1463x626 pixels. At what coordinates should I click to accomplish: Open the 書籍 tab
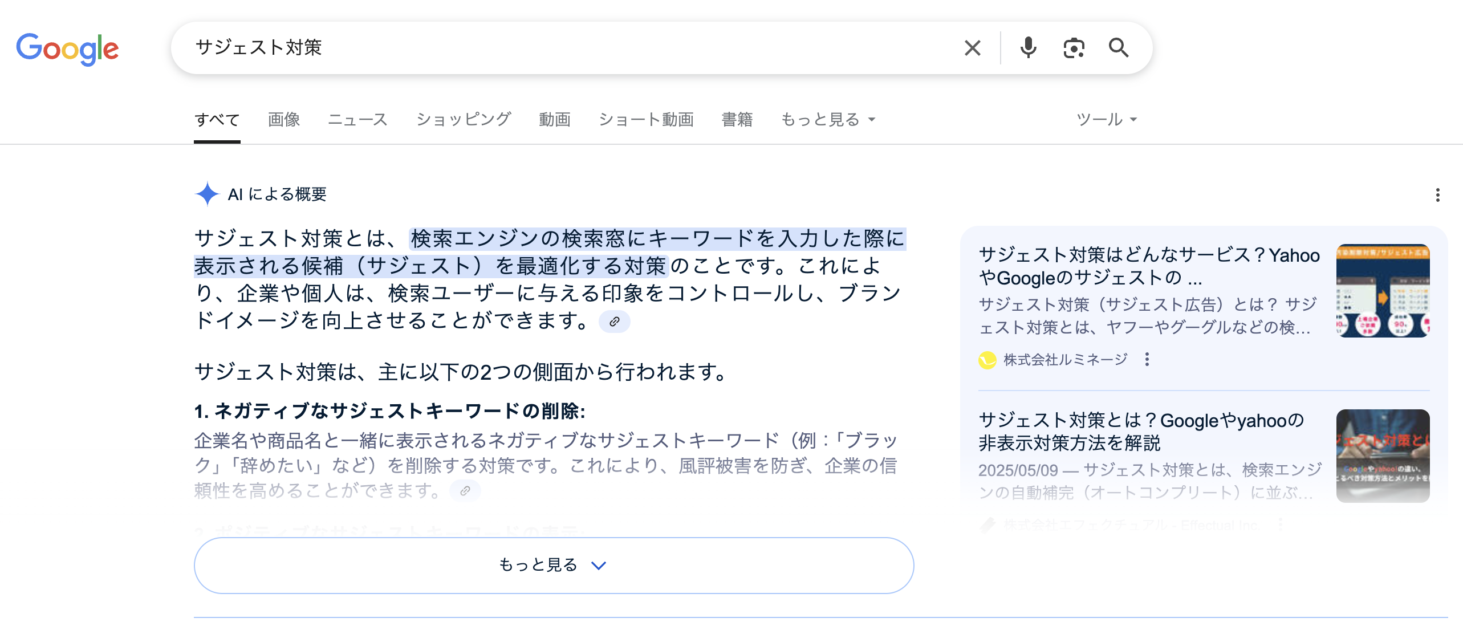tap(737, 120)
